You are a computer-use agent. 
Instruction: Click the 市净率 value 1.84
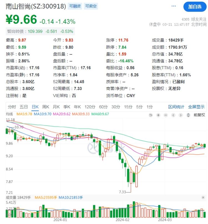73,75
